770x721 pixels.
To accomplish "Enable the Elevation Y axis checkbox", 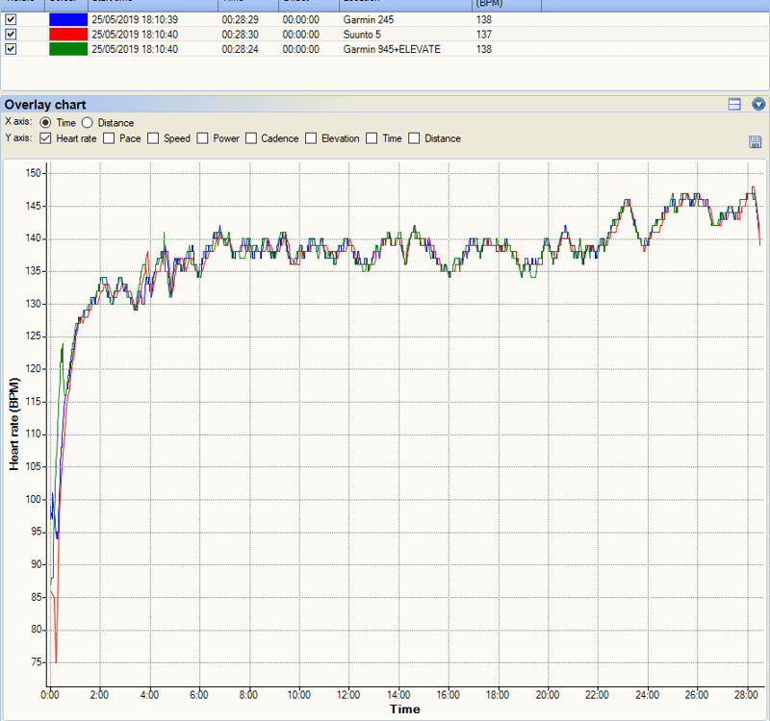I will pyautogui.click(x=311, y=138).
